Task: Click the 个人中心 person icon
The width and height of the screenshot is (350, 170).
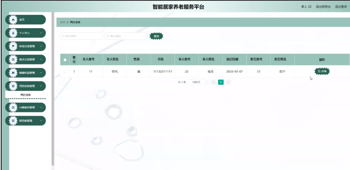Action: pos(13,33)
